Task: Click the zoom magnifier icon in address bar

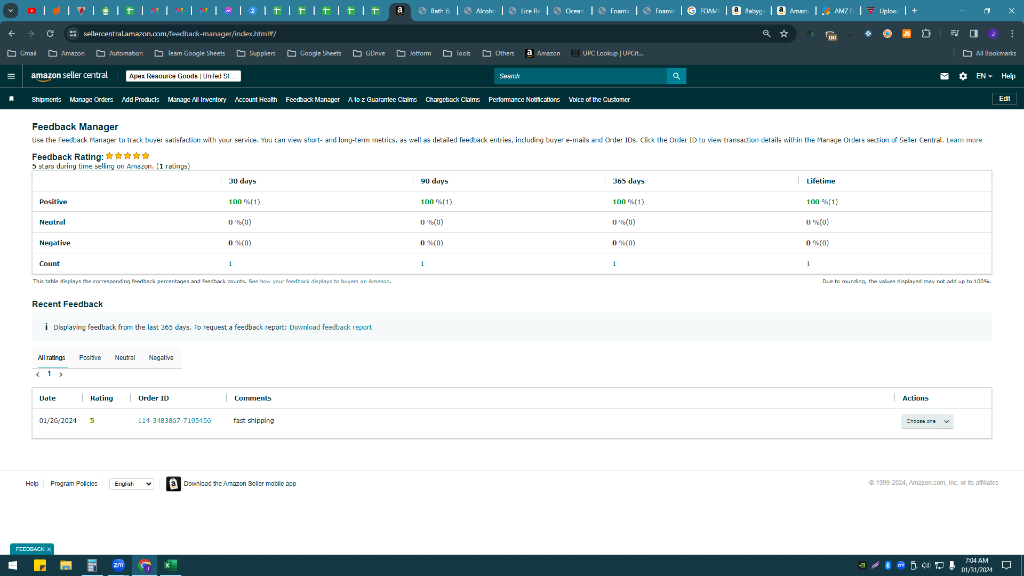Action: tap(767, 34)
